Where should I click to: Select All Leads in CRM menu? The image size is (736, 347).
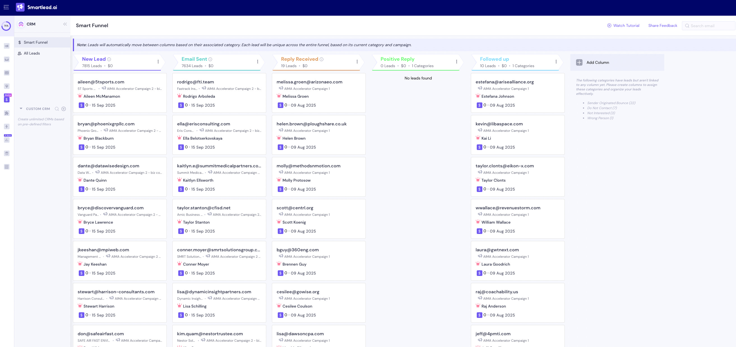click(x=32, y=53)
